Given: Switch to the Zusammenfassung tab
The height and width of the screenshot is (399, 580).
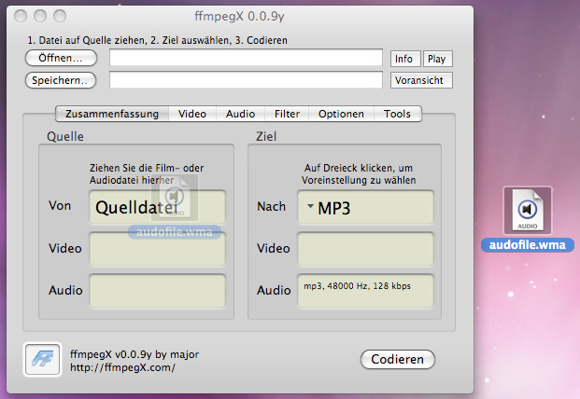Looking at the screenshot, I should [112, 114].
